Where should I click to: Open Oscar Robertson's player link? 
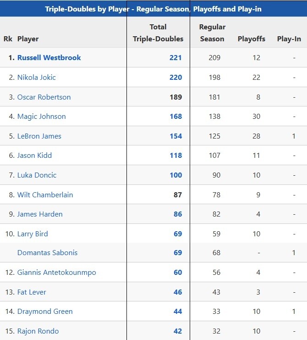[44, 97]
